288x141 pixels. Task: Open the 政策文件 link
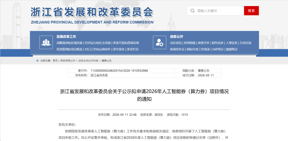(x=204, y=43)
